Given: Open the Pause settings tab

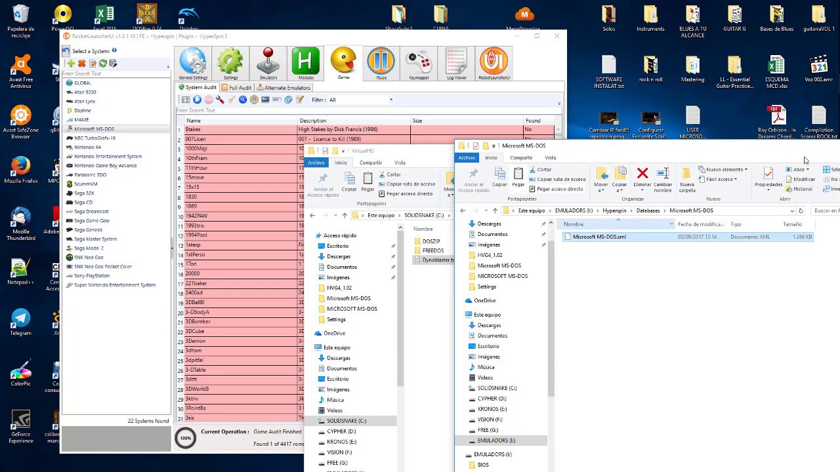Looking at the screenshot, I should (381, 64).
